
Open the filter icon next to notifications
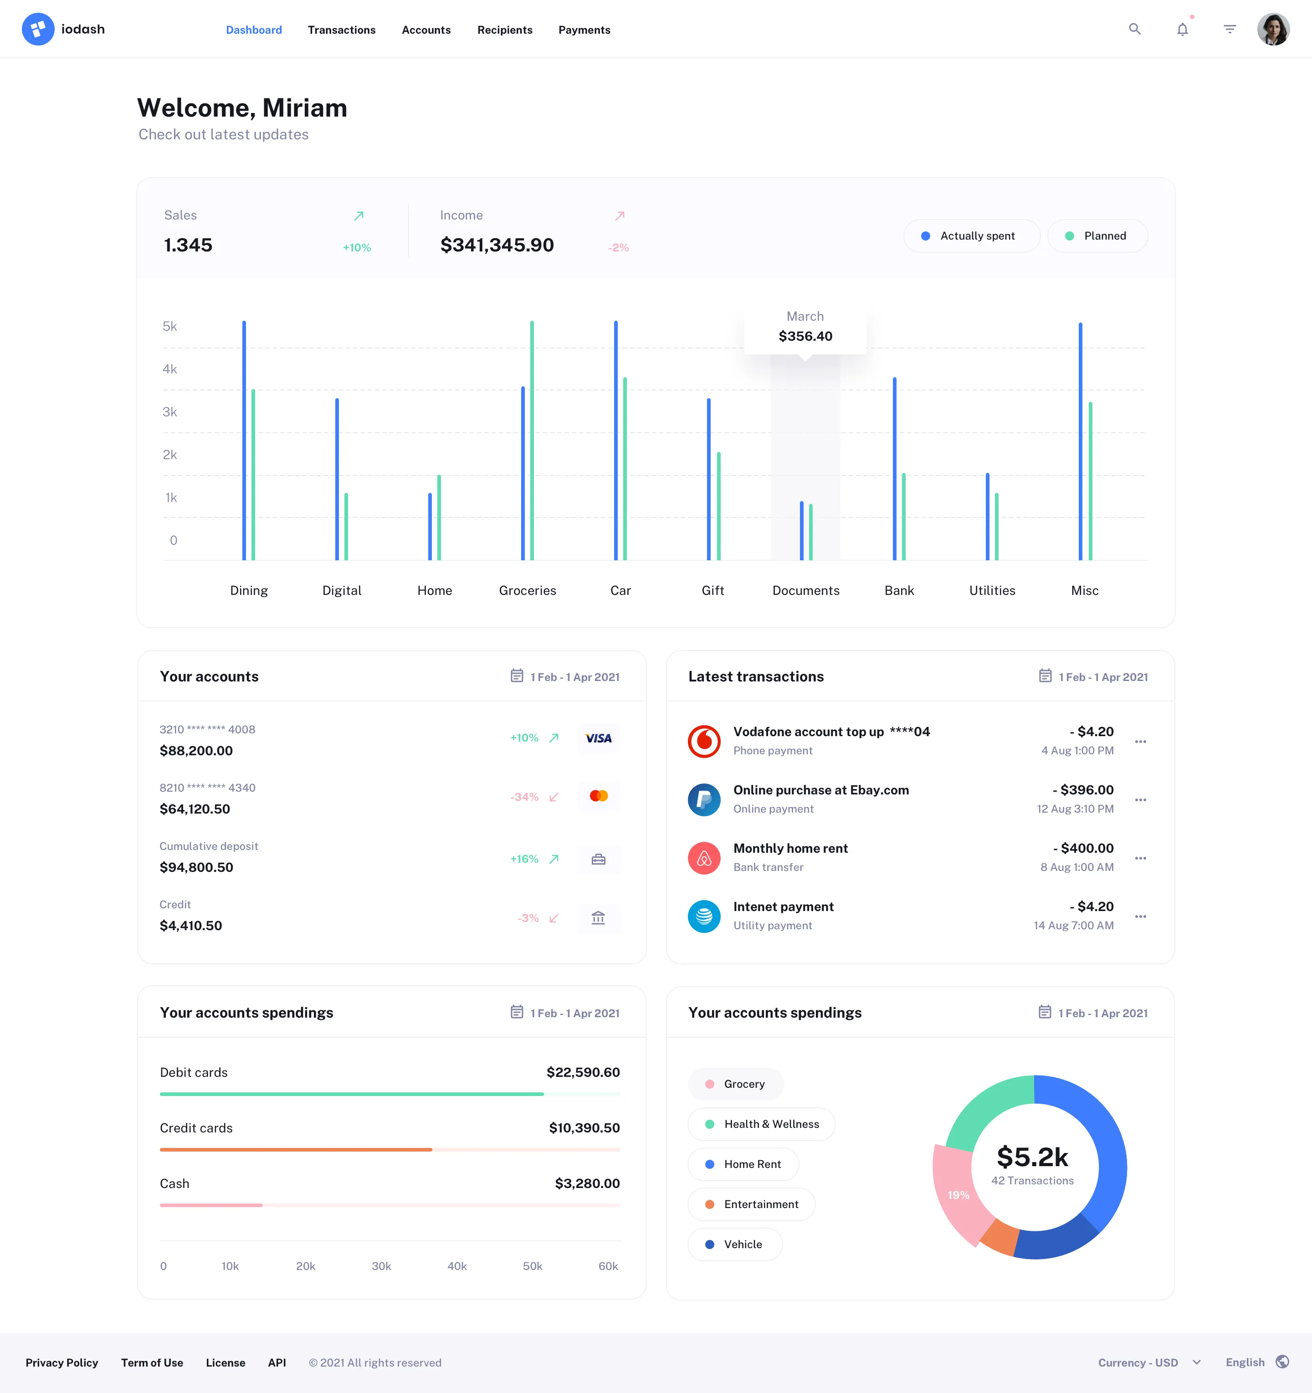(x=1229, y=29)
